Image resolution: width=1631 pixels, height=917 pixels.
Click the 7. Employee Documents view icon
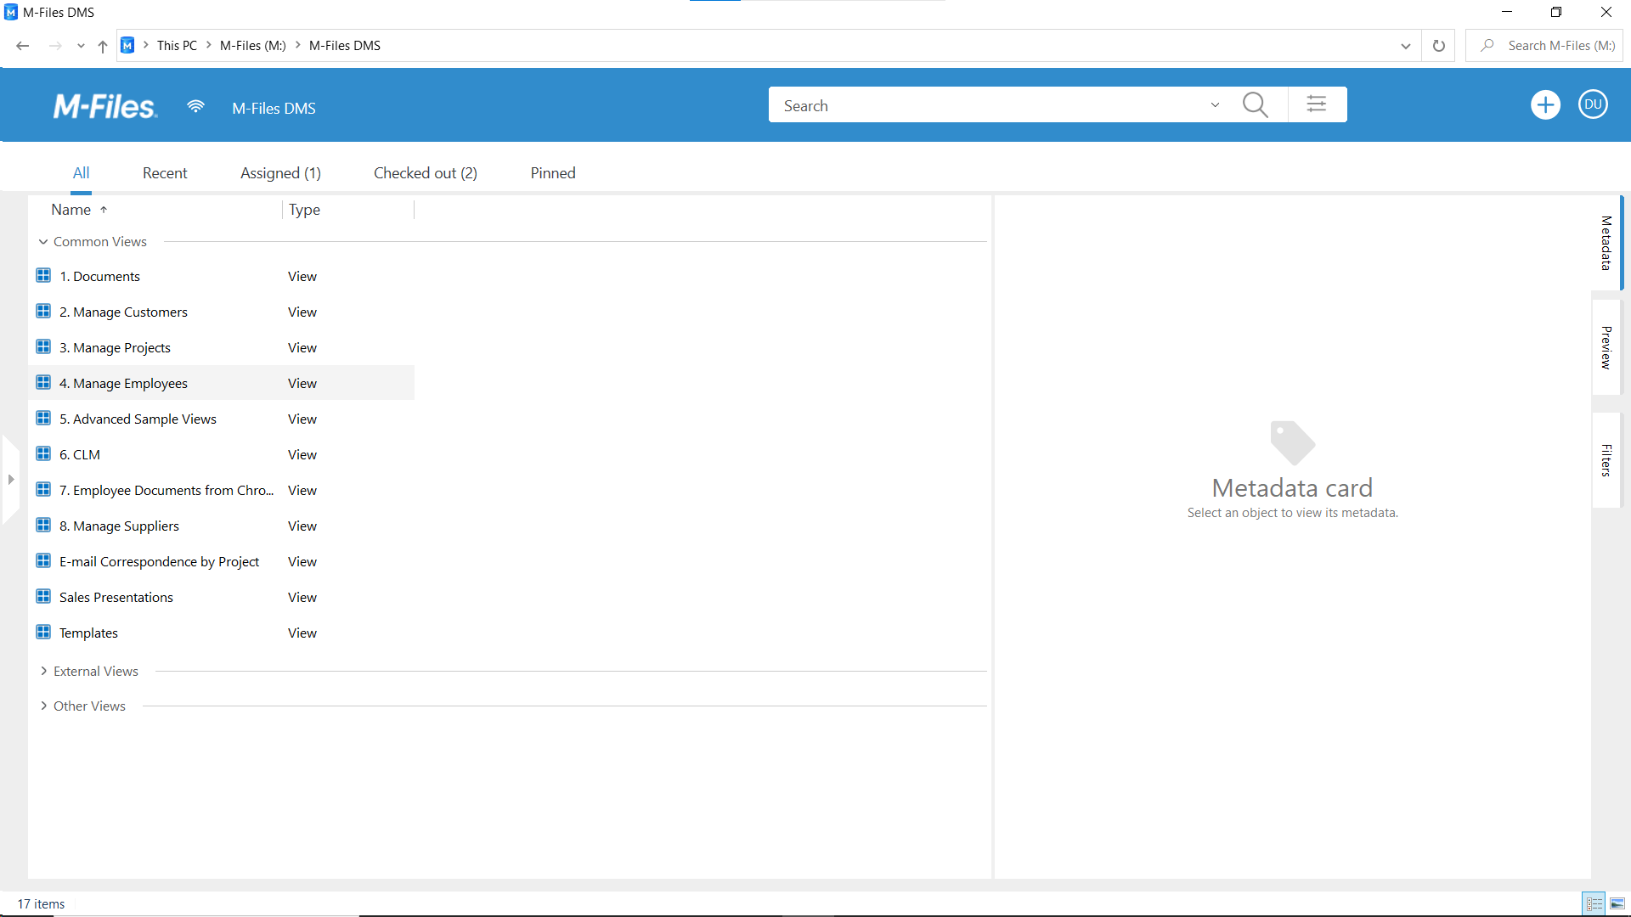coord(43,489)
